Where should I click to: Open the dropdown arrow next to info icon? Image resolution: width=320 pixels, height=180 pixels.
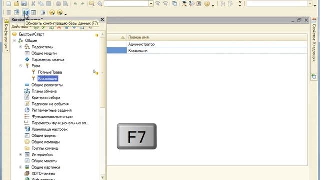[213, 5]
